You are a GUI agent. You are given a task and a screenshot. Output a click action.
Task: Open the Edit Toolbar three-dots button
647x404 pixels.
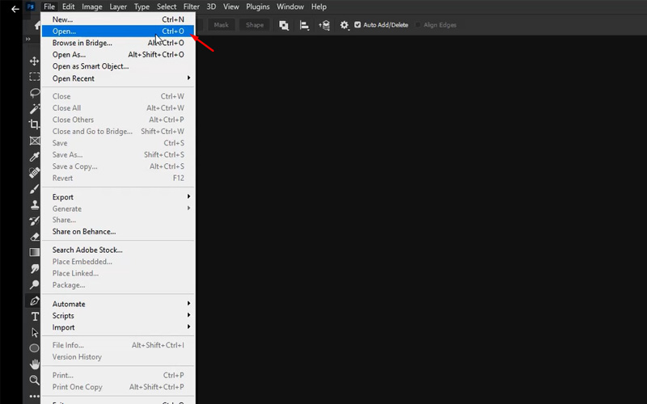pos(34,396)
